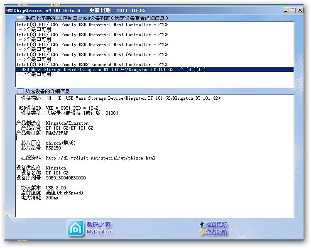Click the 作者邮箱 link
Viewport: 311px width, 248px height.
(216, 232)
